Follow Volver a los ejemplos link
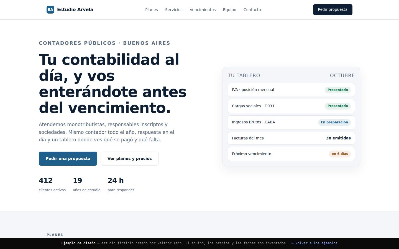Viewport: 399px width, 249px height. point(314,243)
